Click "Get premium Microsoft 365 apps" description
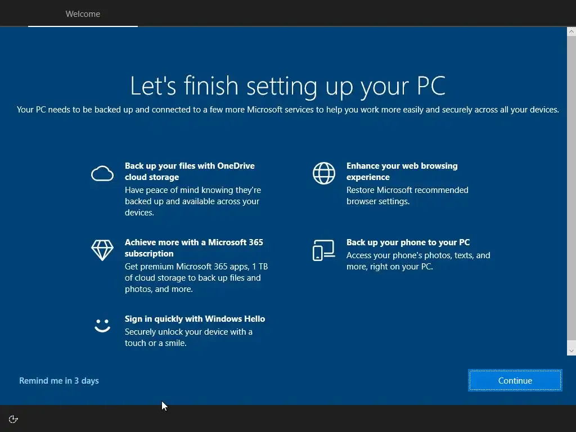This screenshot has height=432, width=576. click(x=196, y=278)
